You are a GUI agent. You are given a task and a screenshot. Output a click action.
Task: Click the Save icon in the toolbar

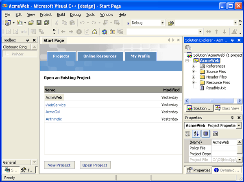[39, 23]
